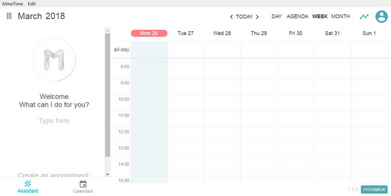Click the Tue 27 10:00 time slot
This screenshot has height=196, width=391.
coord(186,103)
